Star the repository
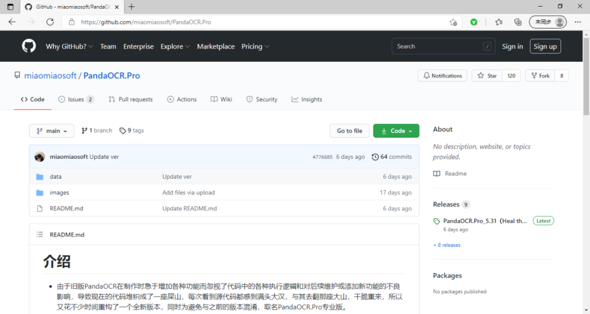Viewport: 590px width, 314px height. 487,75
